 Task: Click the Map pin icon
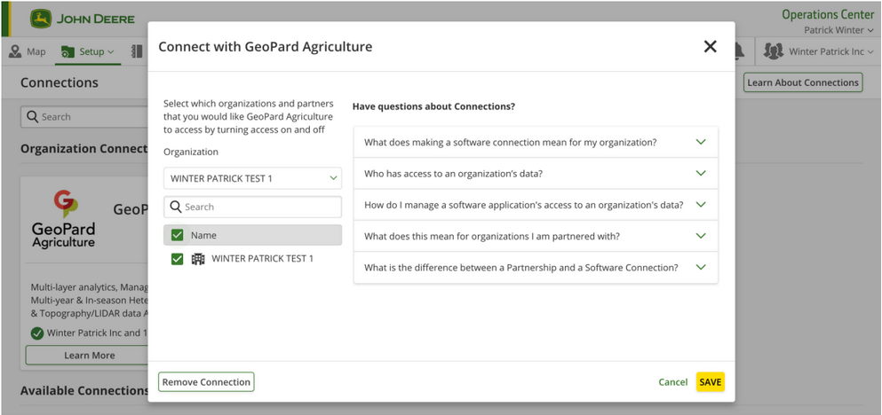pyautogui.click(x=15, y=51)
